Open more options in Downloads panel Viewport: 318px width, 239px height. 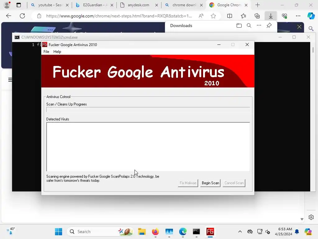[x=259, y=26]
